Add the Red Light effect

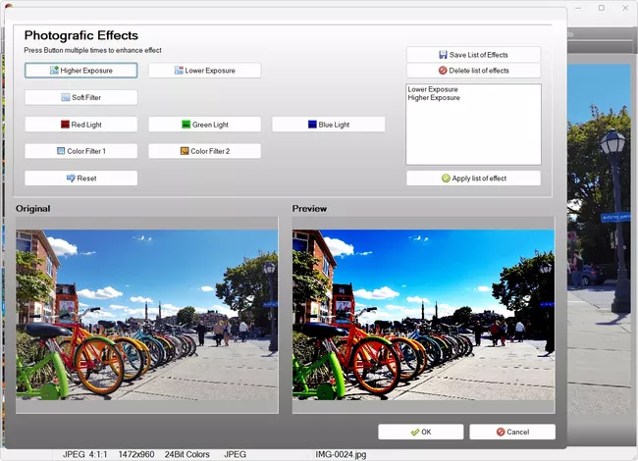coord(80,125)
